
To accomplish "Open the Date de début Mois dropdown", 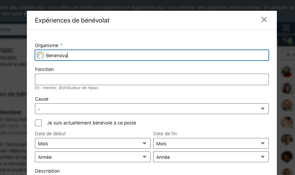I will click(x=92, y=144).
